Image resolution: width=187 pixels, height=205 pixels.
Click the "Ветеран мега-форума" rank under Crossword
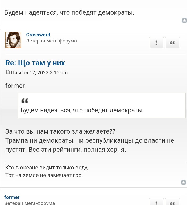click(51, 41)
